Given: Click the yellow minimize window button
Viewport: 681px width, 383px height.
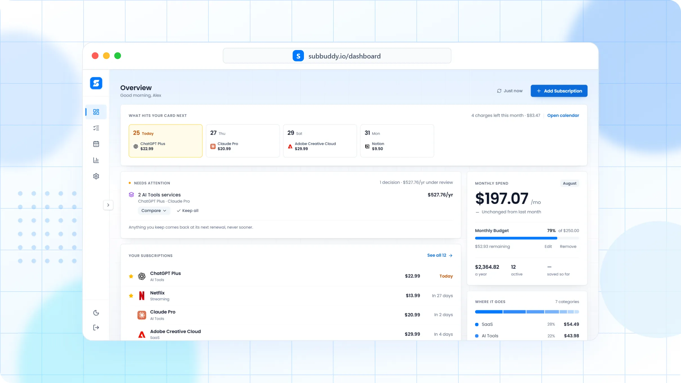Looking at the screenshot, I should [x=106, y=56].
